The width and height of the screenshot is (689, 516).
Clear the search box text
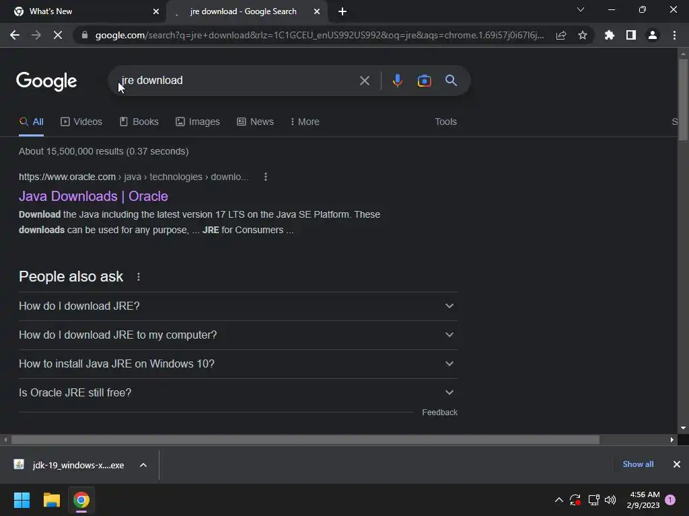pyautogui.click(x=365, y=81)
